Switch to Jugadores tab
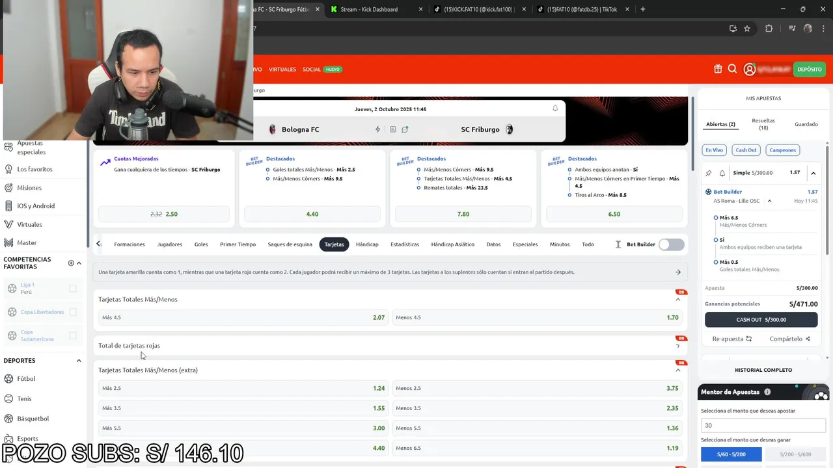 169,244
